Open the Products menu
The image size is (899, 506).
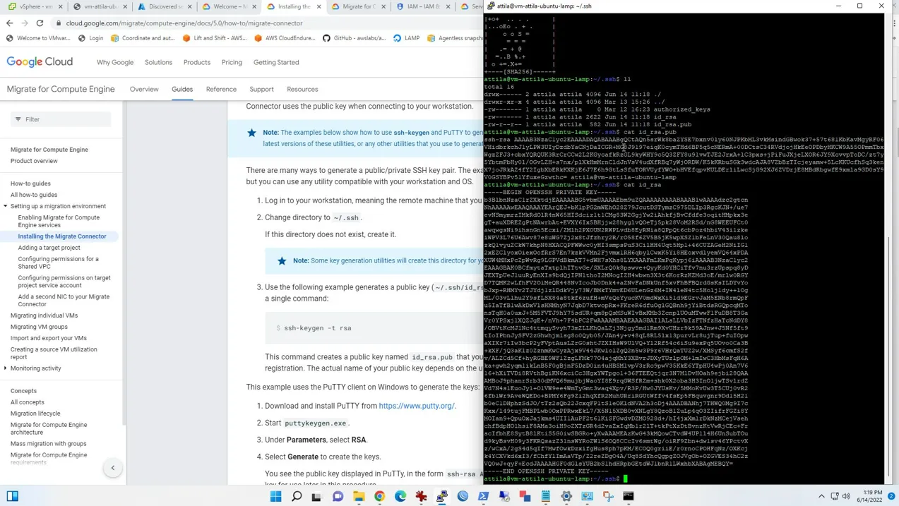pos(197,62)
